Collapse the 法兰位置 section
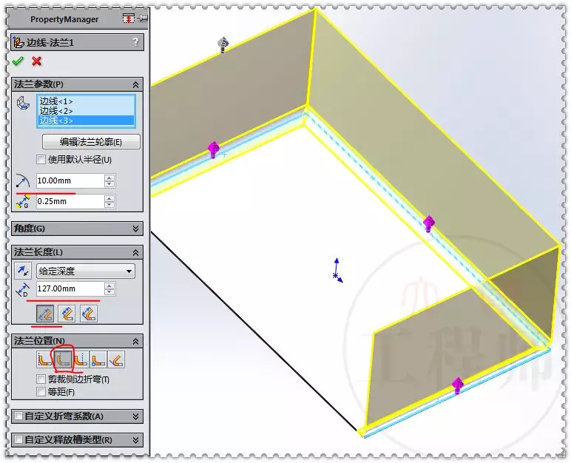571x463 pixels. coord(135,341)
